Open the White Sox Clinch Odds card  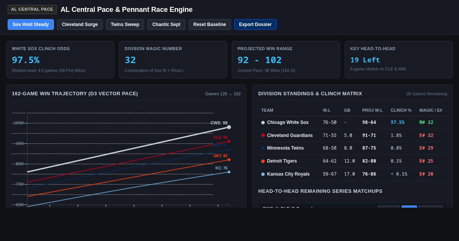click(60, 60)
